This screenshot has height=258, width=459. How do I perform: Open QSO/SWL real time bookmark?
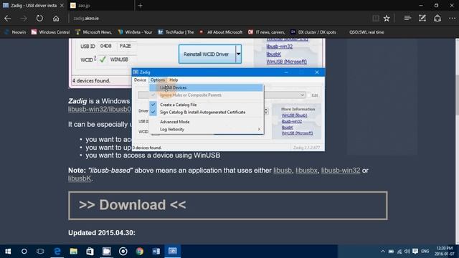(366, 32)
